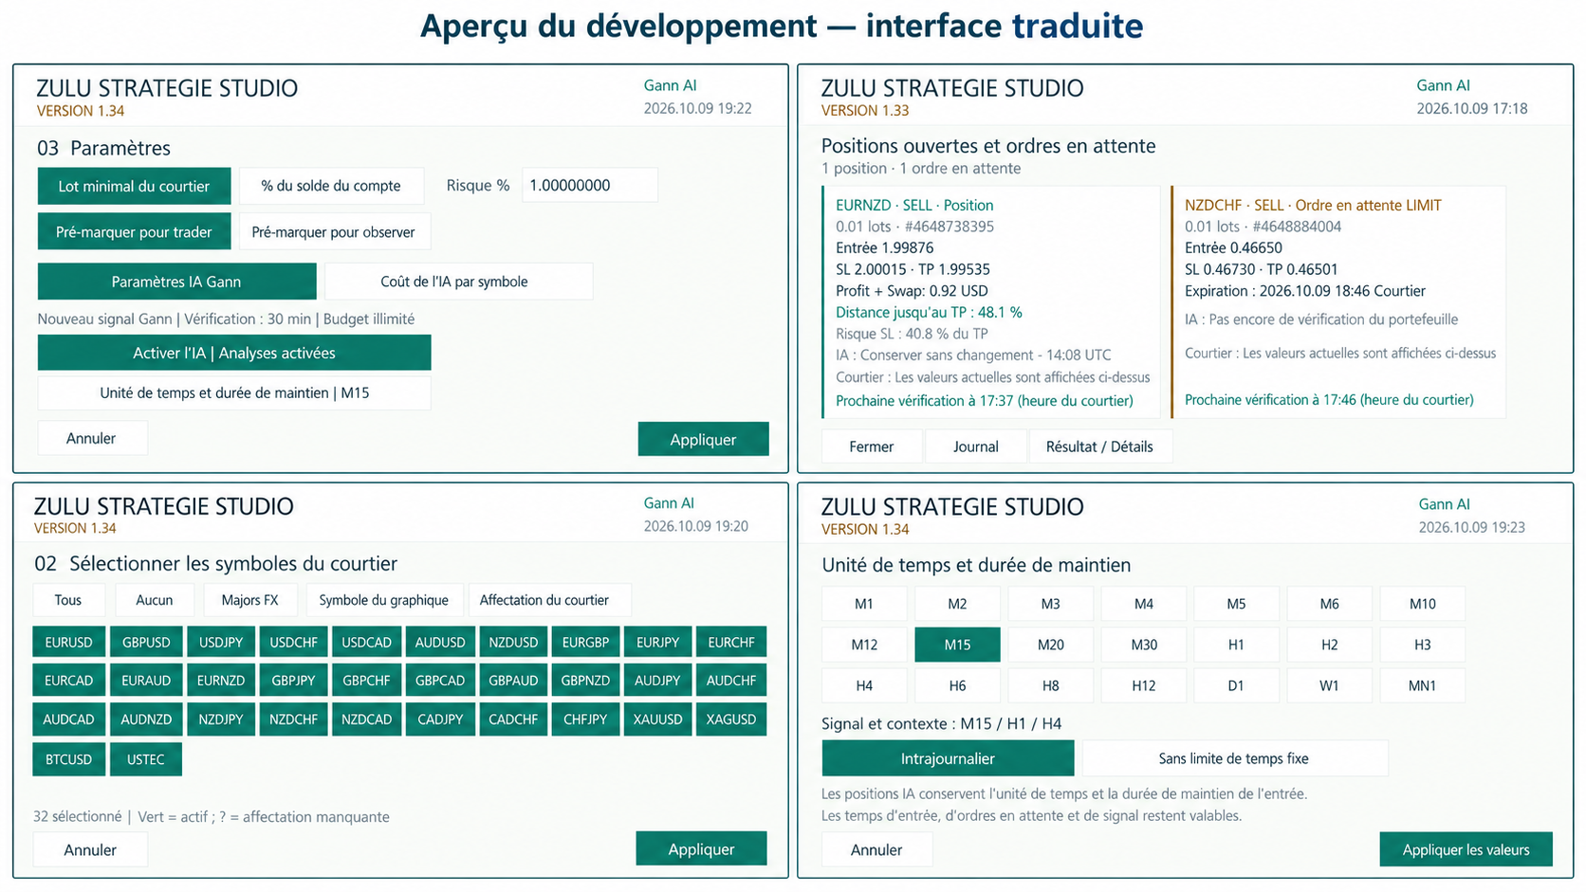Open Unité de temps et durée de maintien | M15
Viewport: 1586px width, 892px height.
tap(234, 392)
